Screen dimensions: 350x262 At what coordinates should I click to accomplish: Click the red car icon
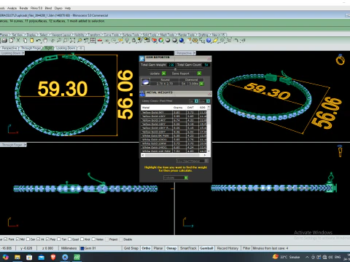(100, 41)
